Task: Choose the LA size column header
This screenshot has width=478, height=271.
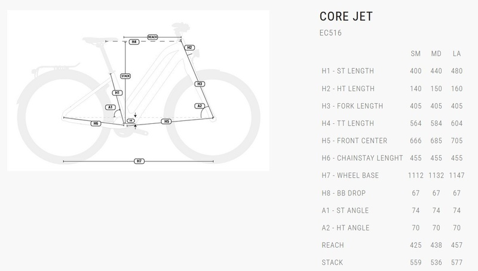Action: pyautogui.click(x=457, y=54)
